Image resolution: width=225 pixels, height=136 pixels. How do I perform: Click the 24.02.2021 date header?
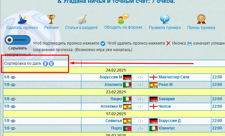tap(116, 70)
